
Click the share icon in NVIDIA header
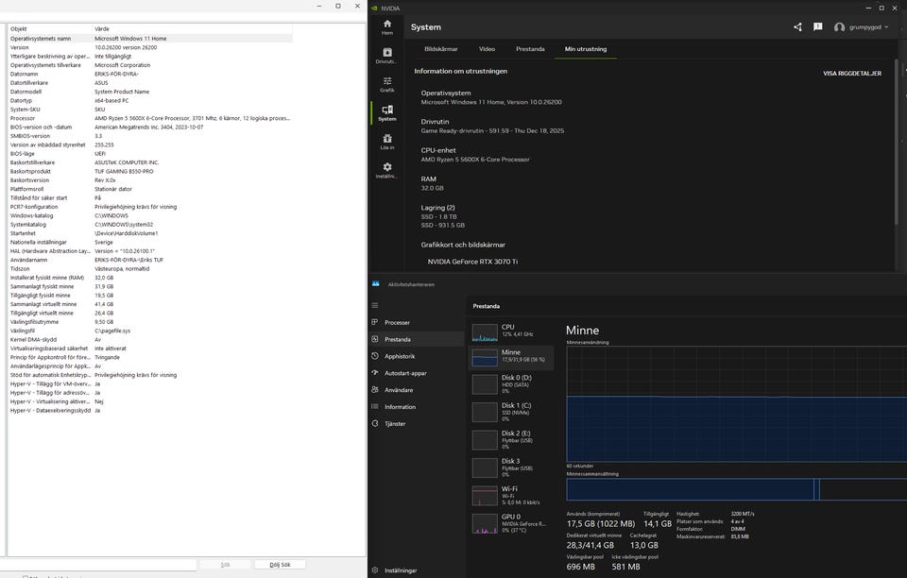tap(797, 27)
